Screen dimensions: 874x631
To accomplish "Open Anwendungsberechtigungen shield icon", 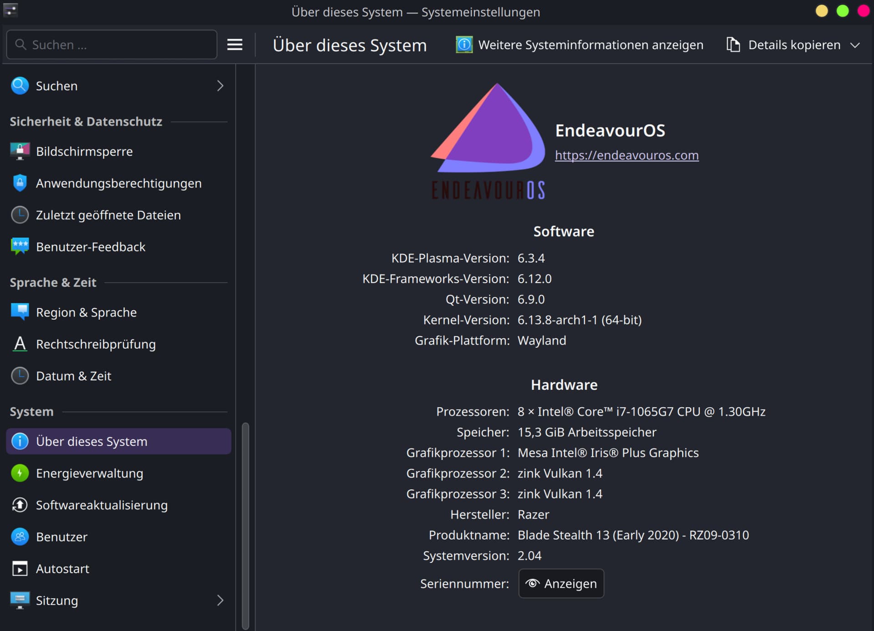I will tap(20, 183).
